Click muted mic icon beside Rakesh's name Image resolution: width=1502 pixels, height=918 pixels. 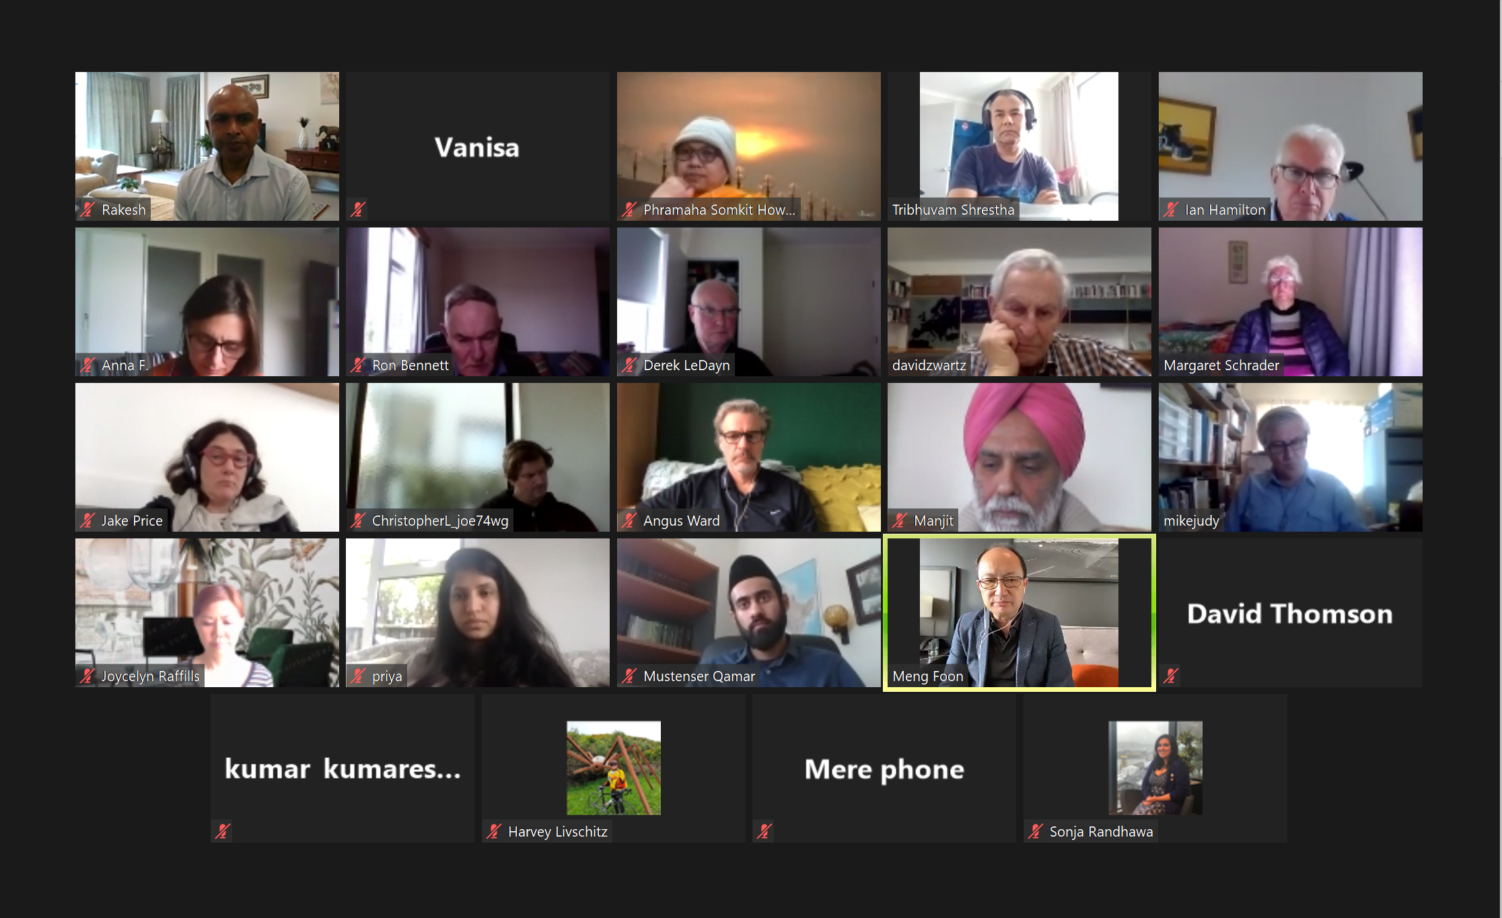[x=87, y=209]
